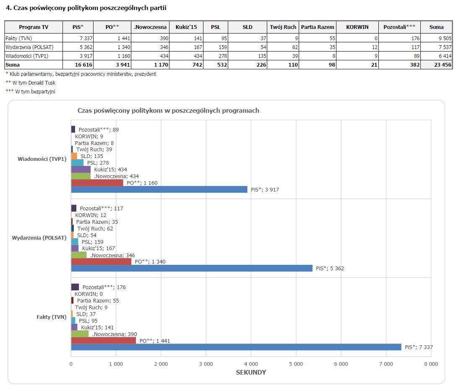Select table cell '7 337' in Fakty (TVN) row

[78, 38]
